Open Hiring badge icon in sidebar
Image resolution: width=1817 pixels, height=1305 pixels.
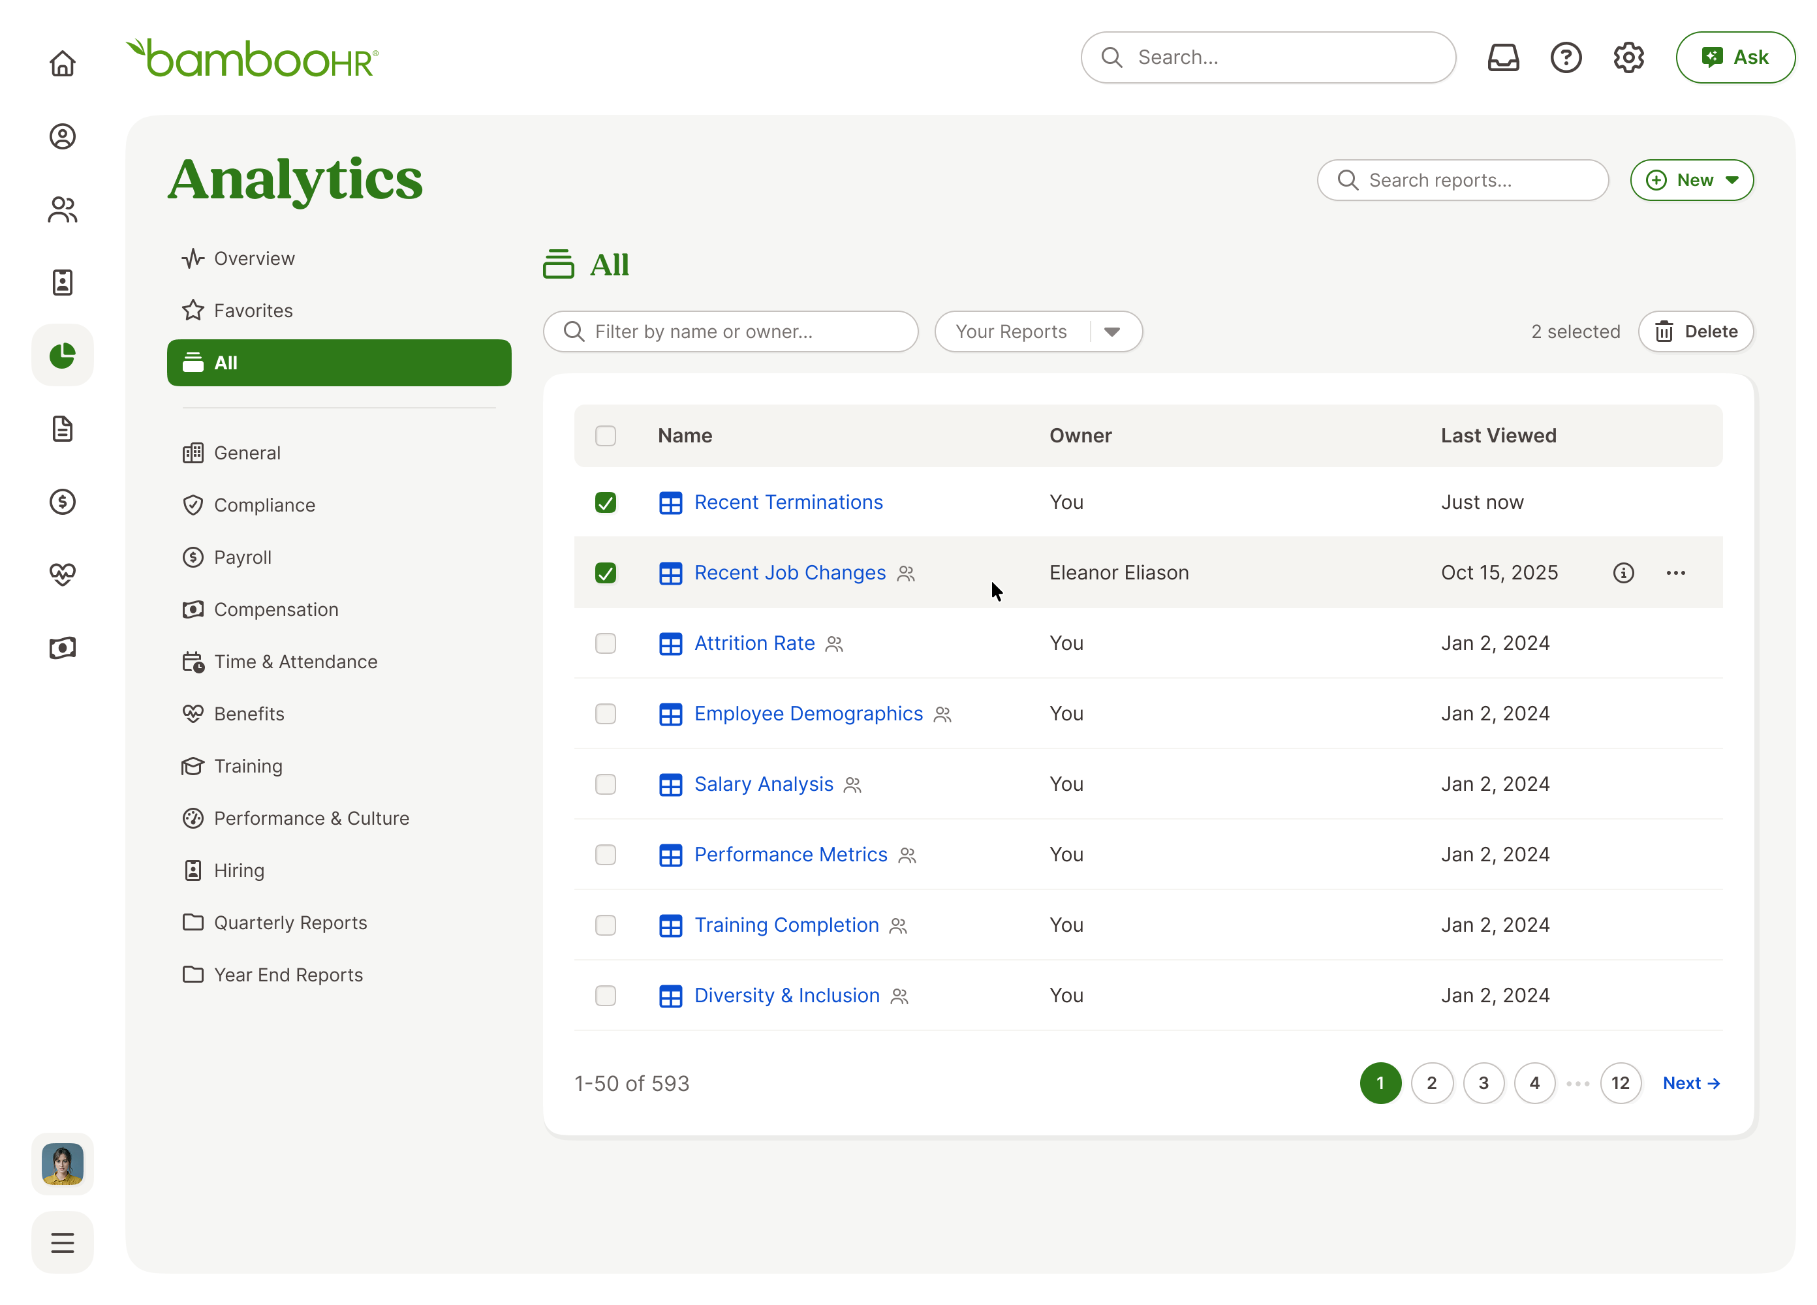pos(63,282)
